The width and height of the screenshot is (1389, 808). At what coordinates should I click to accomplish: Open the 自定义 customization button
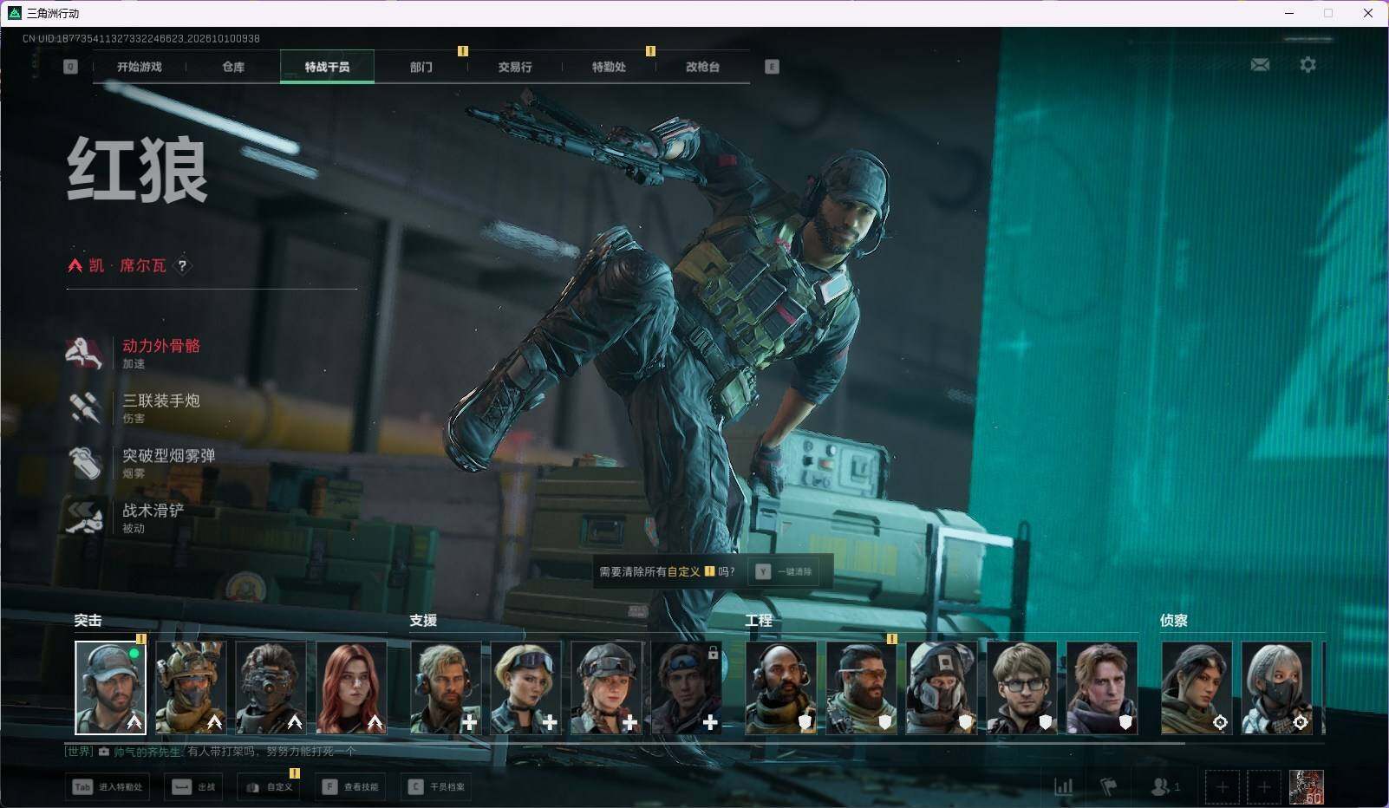(269, 786)
